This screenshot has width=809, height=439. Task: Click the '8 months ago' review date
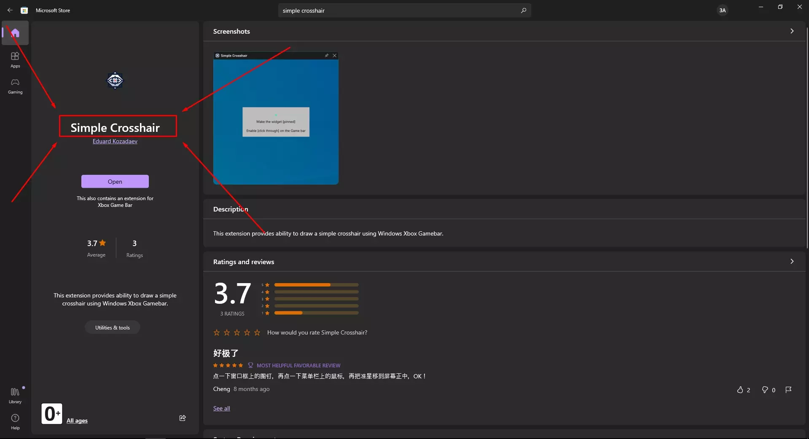252,389
